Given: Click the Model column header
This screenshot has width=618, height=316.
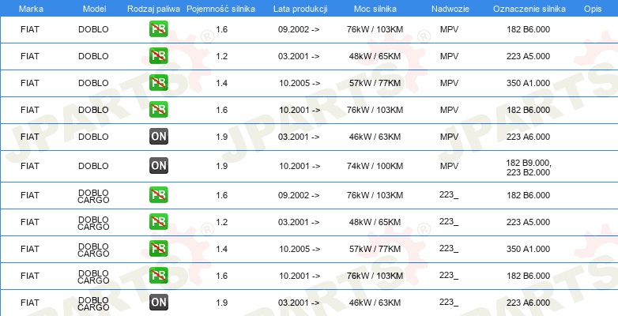Looking at the screenshot, I should 94,9.
